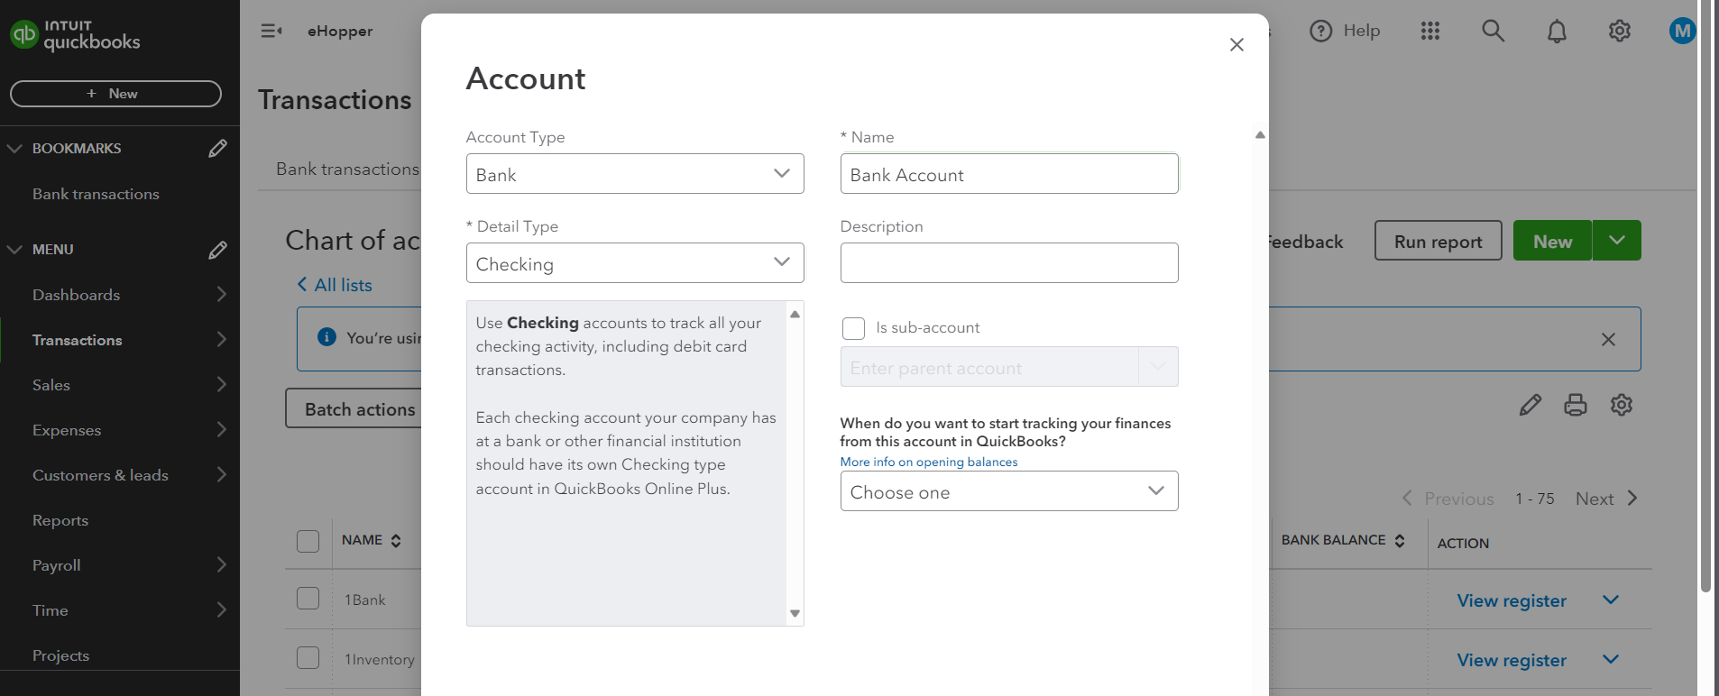Open Payroll menu item
This screenshot has height=696, width=1719.
[57, 565]
